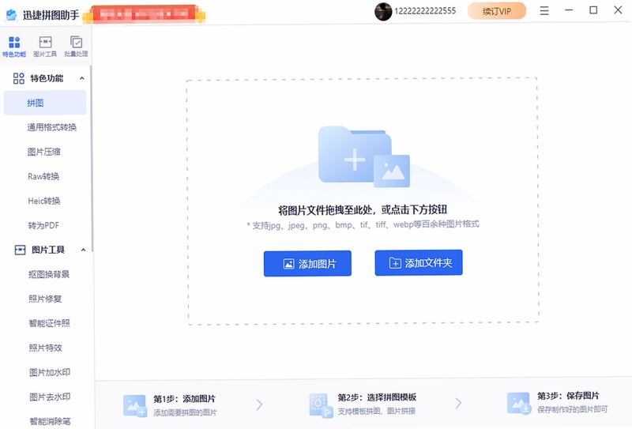Open 图片加水印 tool
This screenshot has width=632, height=429.
[50, 373]
